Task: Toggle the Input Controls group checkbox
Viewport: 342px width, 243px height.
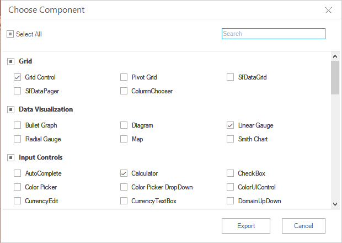Action: point(10,157)
